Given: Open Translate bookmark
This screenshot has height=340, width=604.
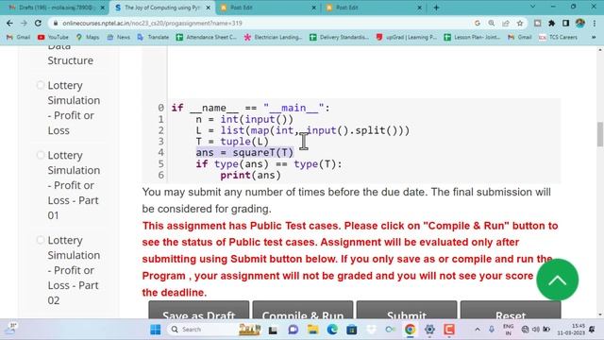Looking at the screenshot, I should pyautogui.click(x=153, y=37).
